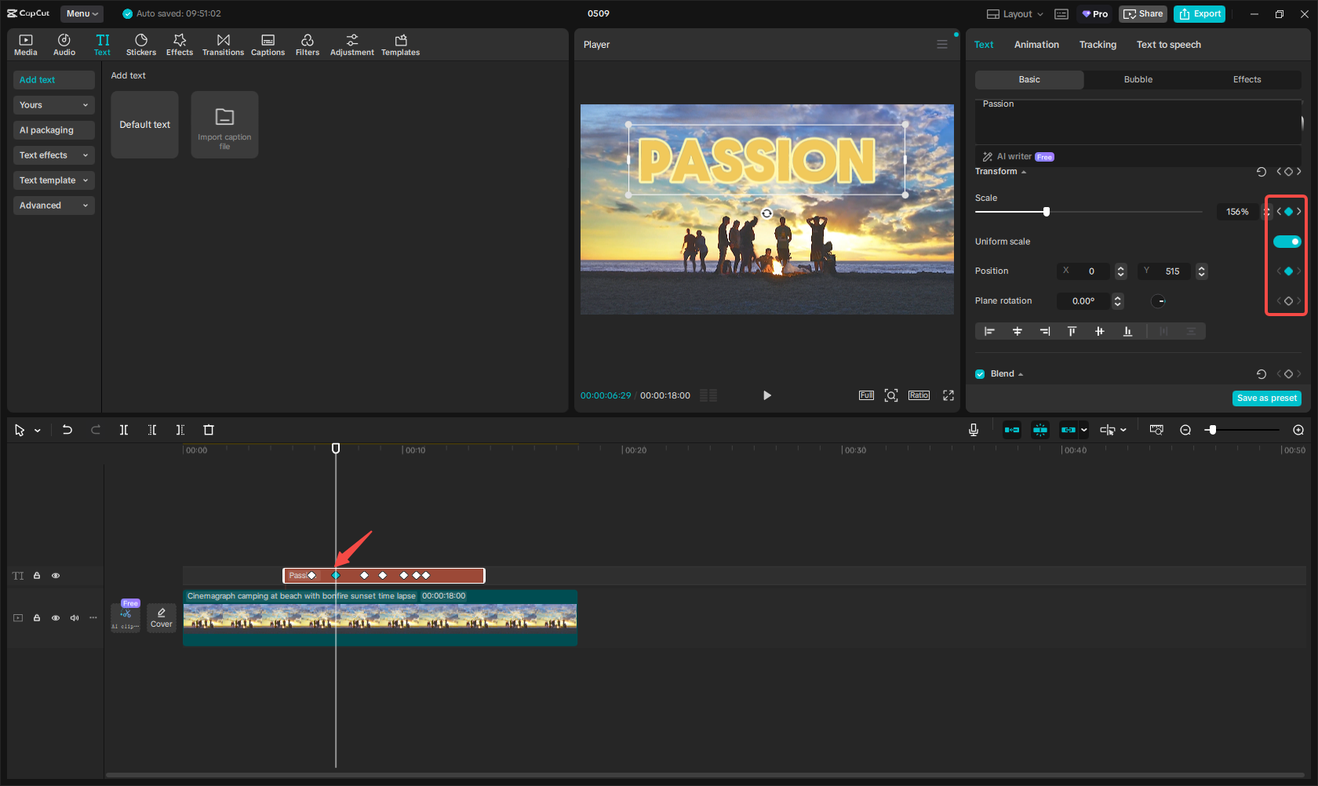
Task: Click the Export button
Action: [x=1199, y=13]
